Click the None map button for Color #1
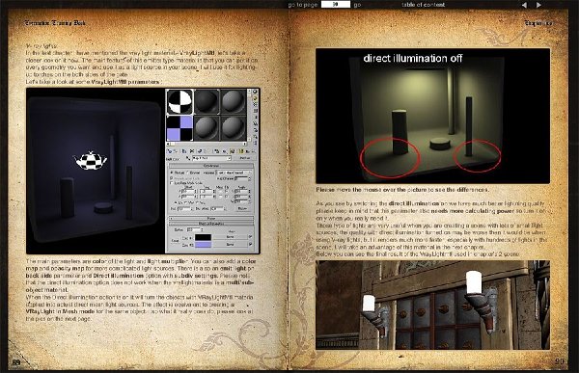This screenshot has width=579, height=373. point(230,237)
